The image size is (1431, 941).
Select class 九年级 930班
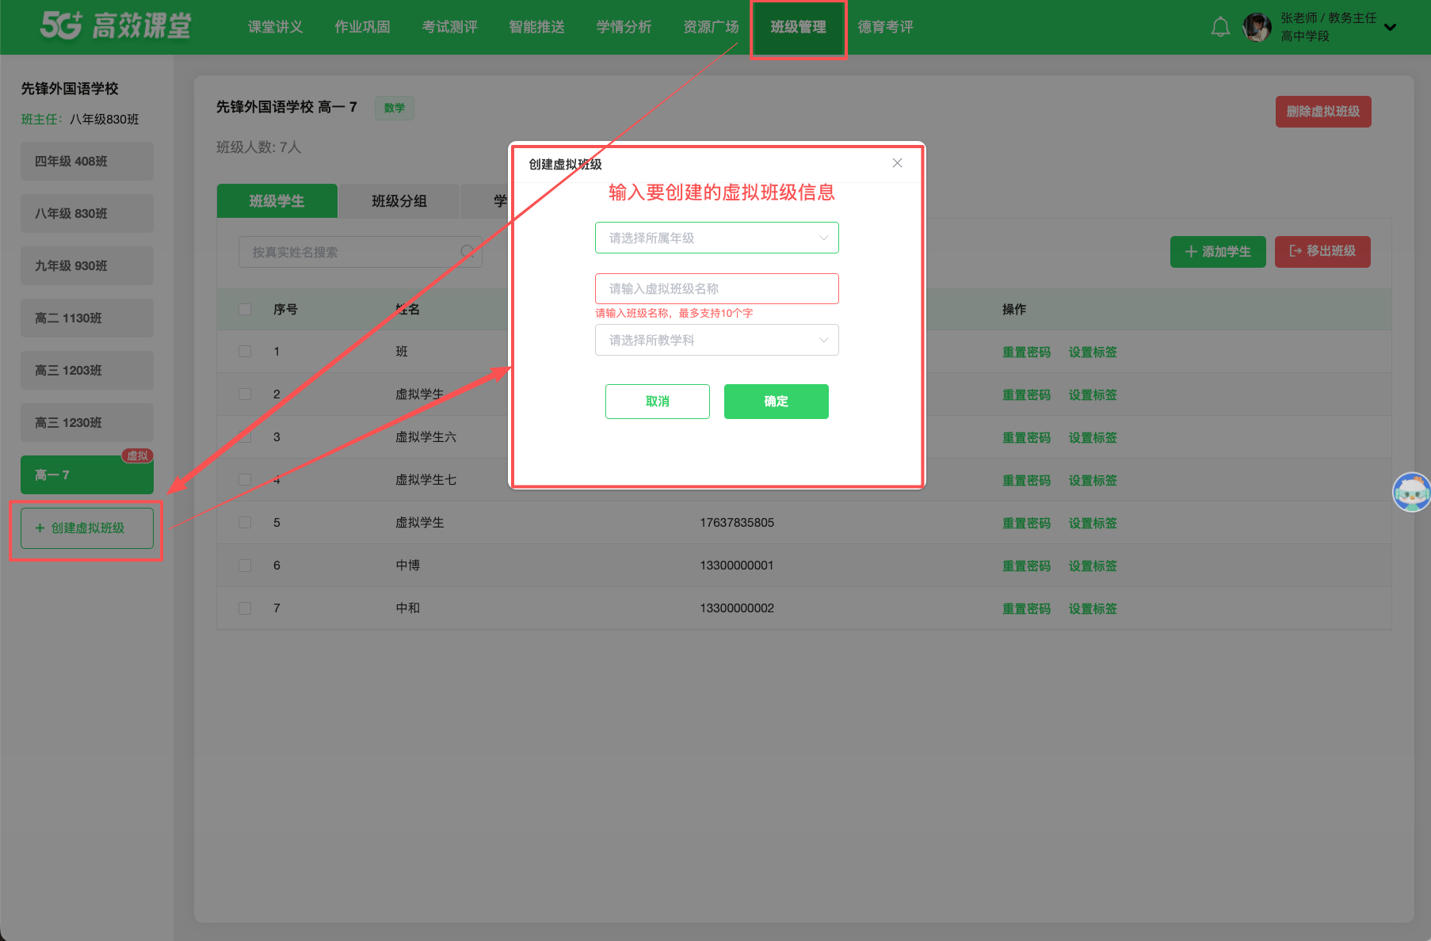coord(87,266)
